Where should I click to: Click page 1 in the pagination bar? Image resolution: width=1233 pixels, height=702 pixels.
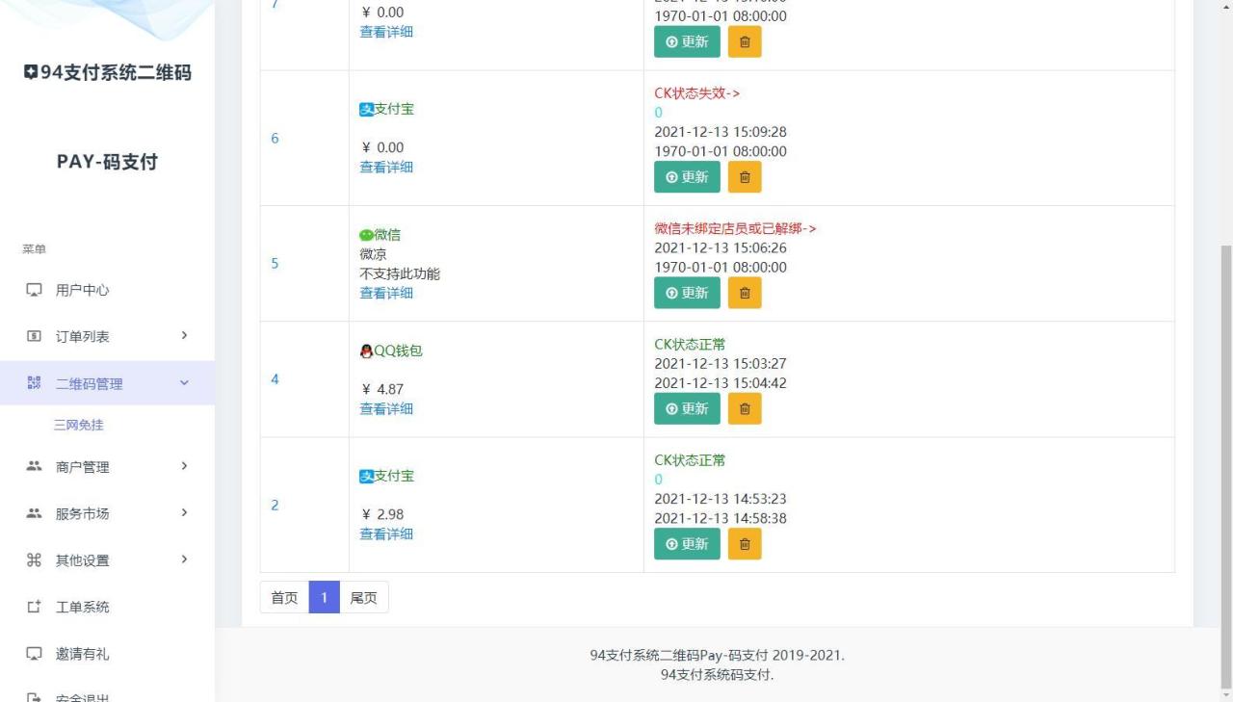[x=324, y=597]
